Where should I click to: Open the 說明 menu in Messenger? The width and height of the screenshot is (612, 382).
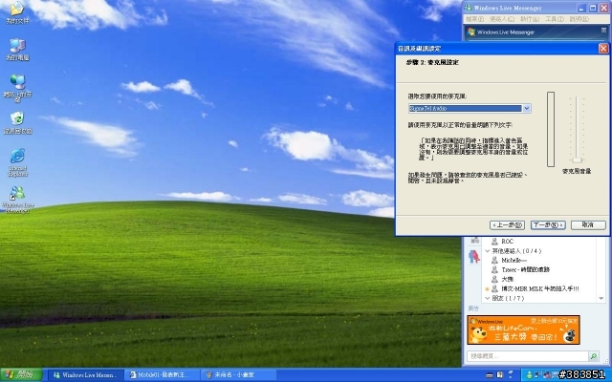[579, 19]
